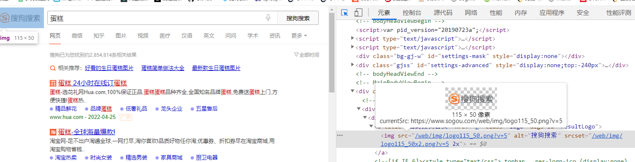Click the 全部时间 filter dropdown
635x162 pixels.
(306, 55)
